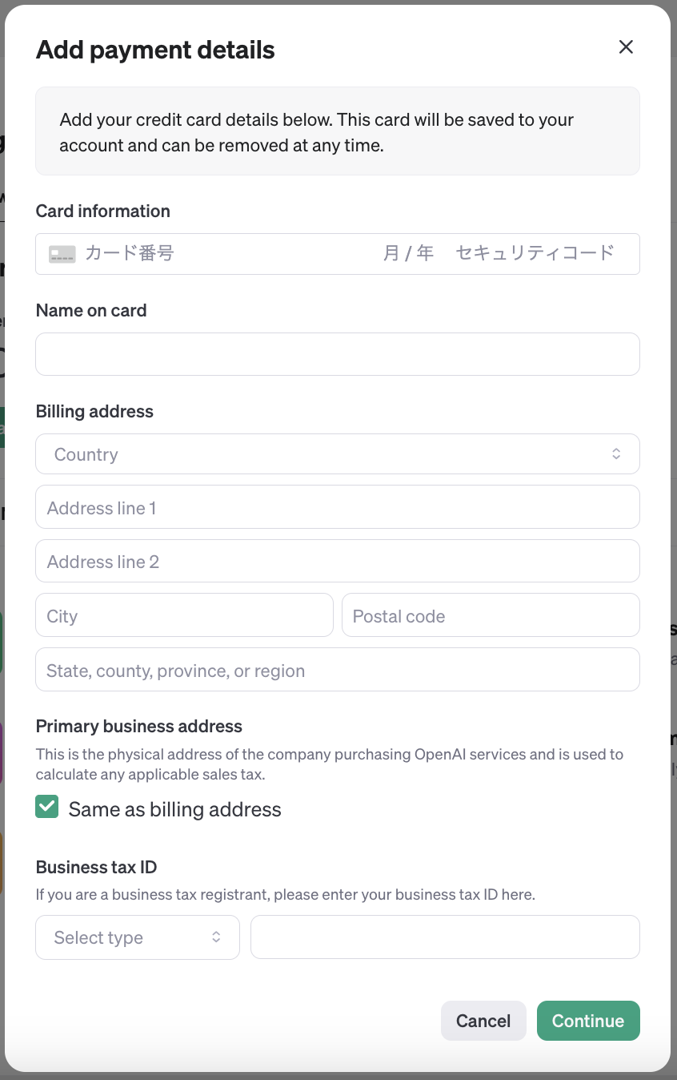Screen dimensions: 677x1080
Task: Select the Address line 2 field
Action: (337, 561)
